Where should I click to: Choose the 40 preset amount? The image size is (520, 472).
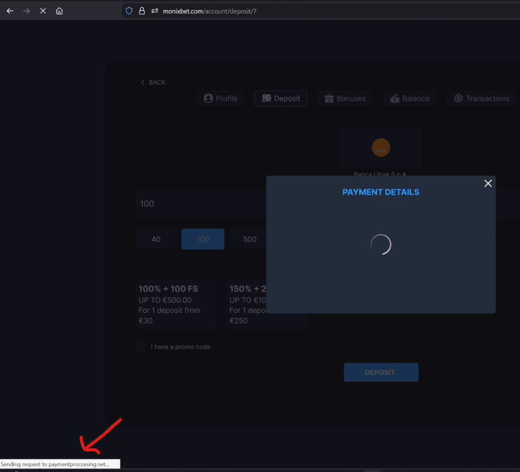point(156,239)
